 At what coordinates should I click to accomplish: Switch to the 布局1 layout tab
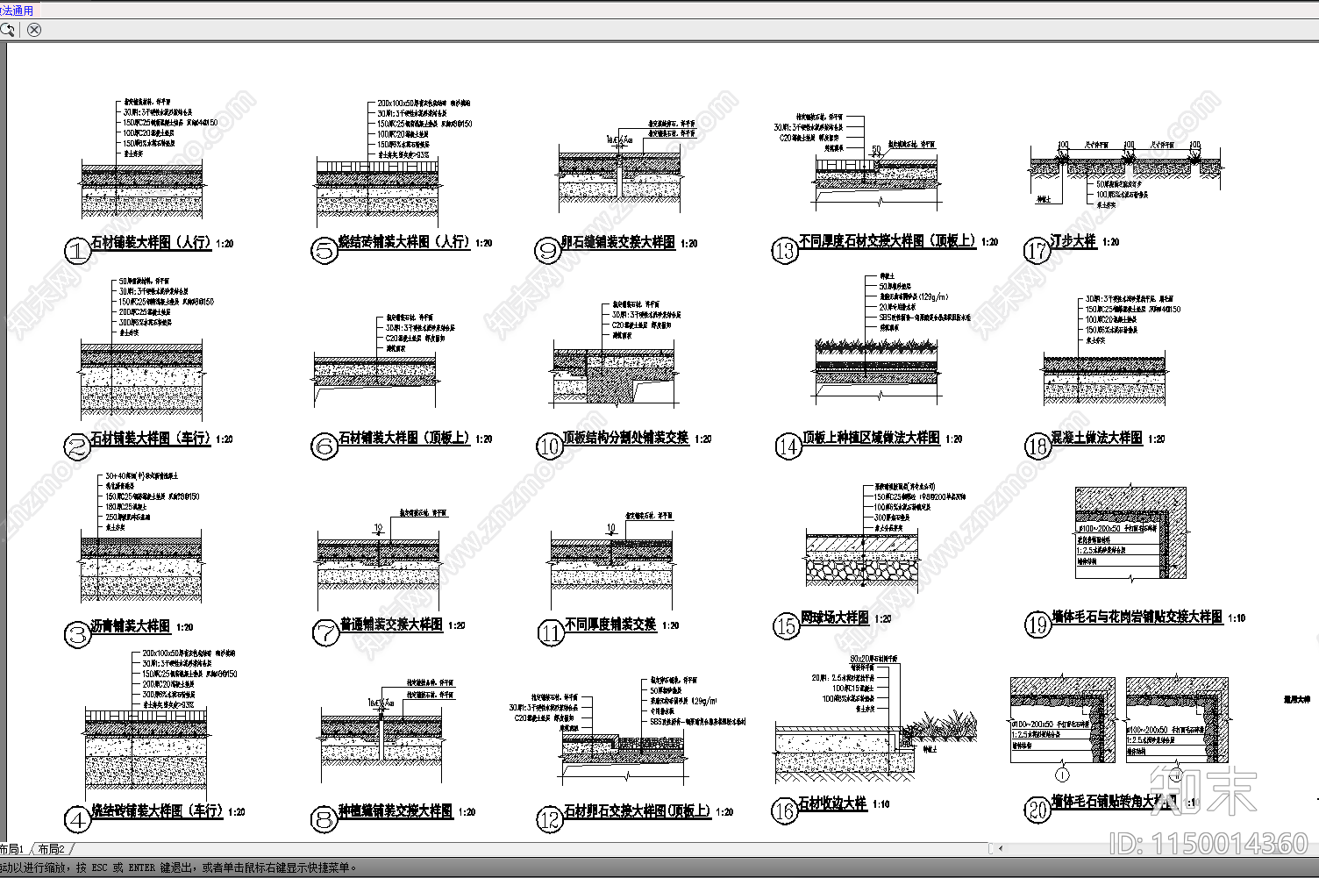pyautogui.click(x=12, y=849)
